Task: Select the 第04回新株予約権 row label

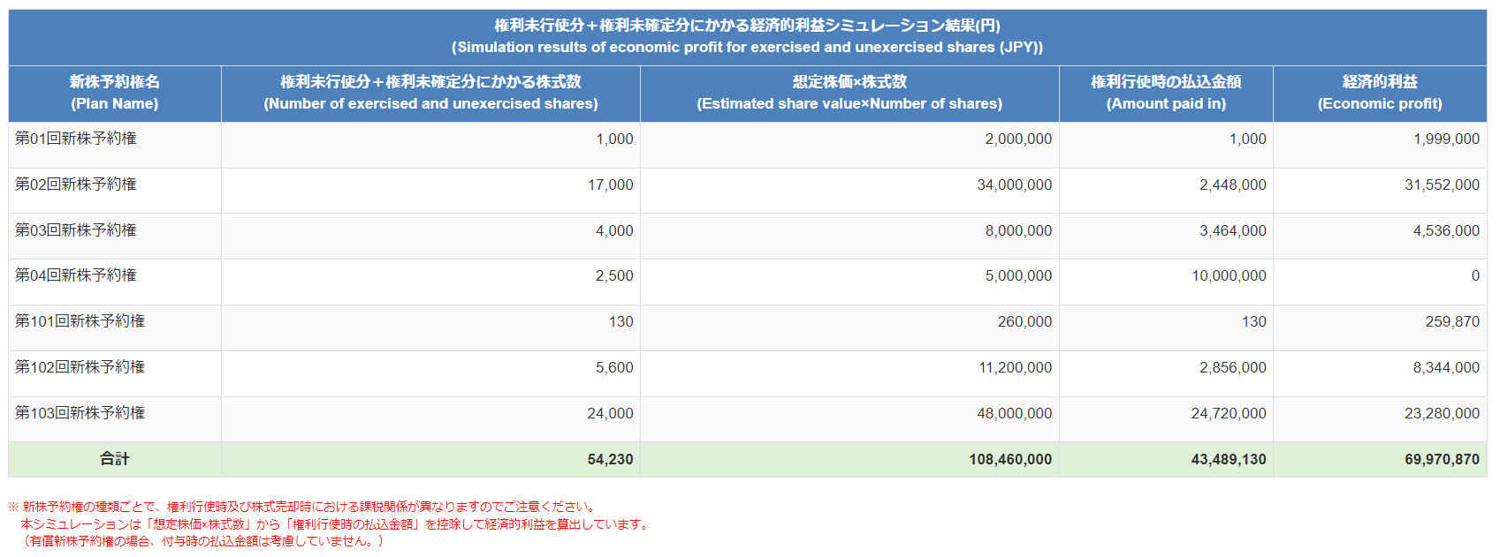Action: point(76,275)
